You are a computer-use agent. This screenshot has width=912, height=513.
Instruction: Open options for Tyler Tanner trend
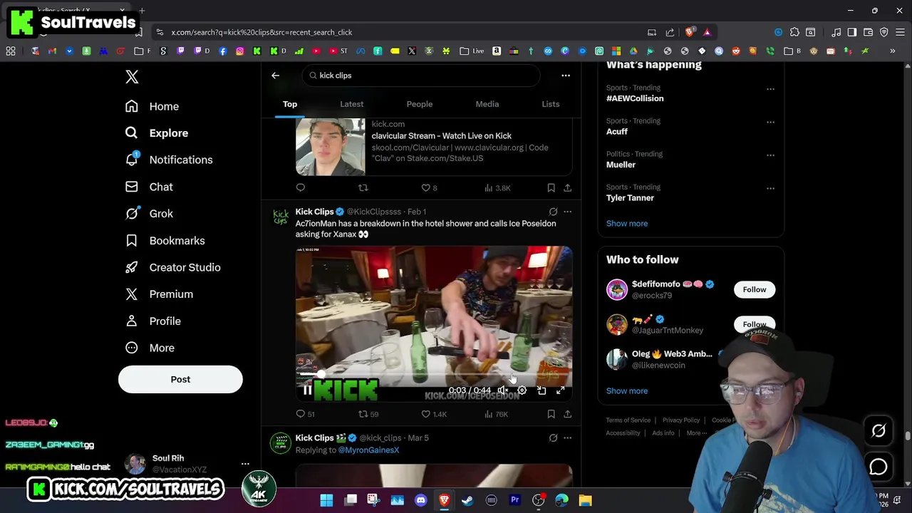[770, 189]
